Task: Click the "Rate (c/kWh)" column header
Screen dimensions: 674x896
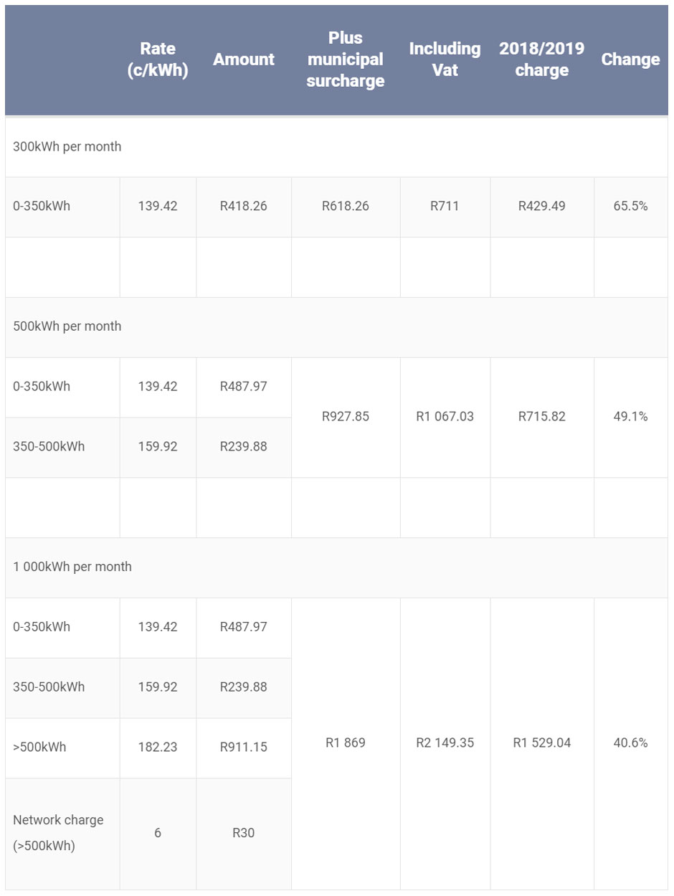Action: tap(158, 60)
